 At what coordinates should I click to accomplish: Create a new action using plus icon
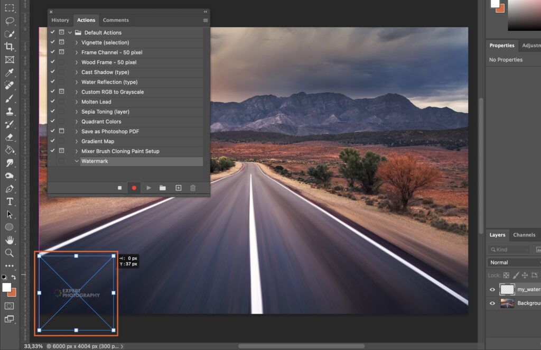coord(179,188)
